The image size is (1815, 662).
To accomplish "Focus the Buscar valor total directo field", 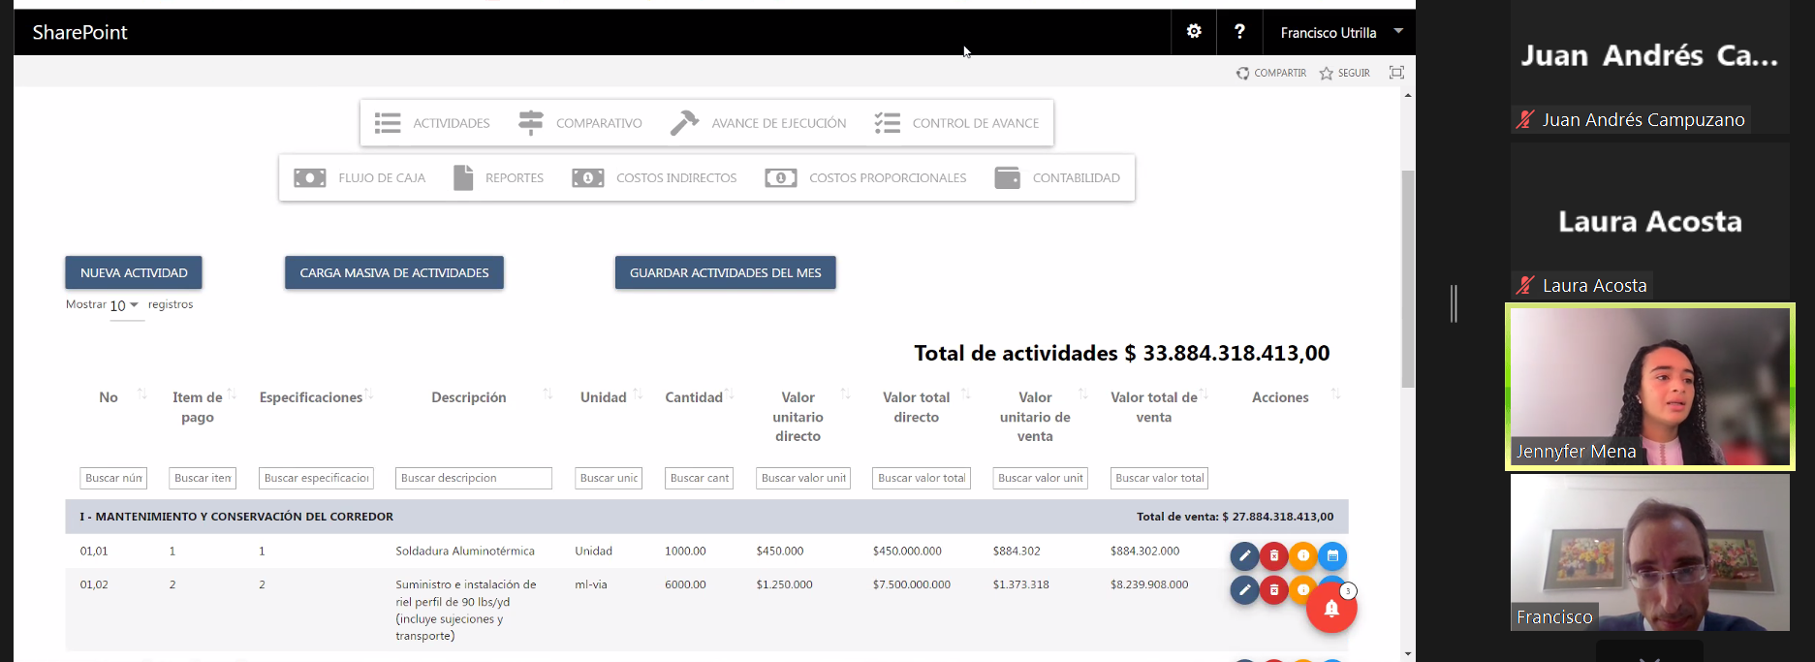I will (922, 478).
